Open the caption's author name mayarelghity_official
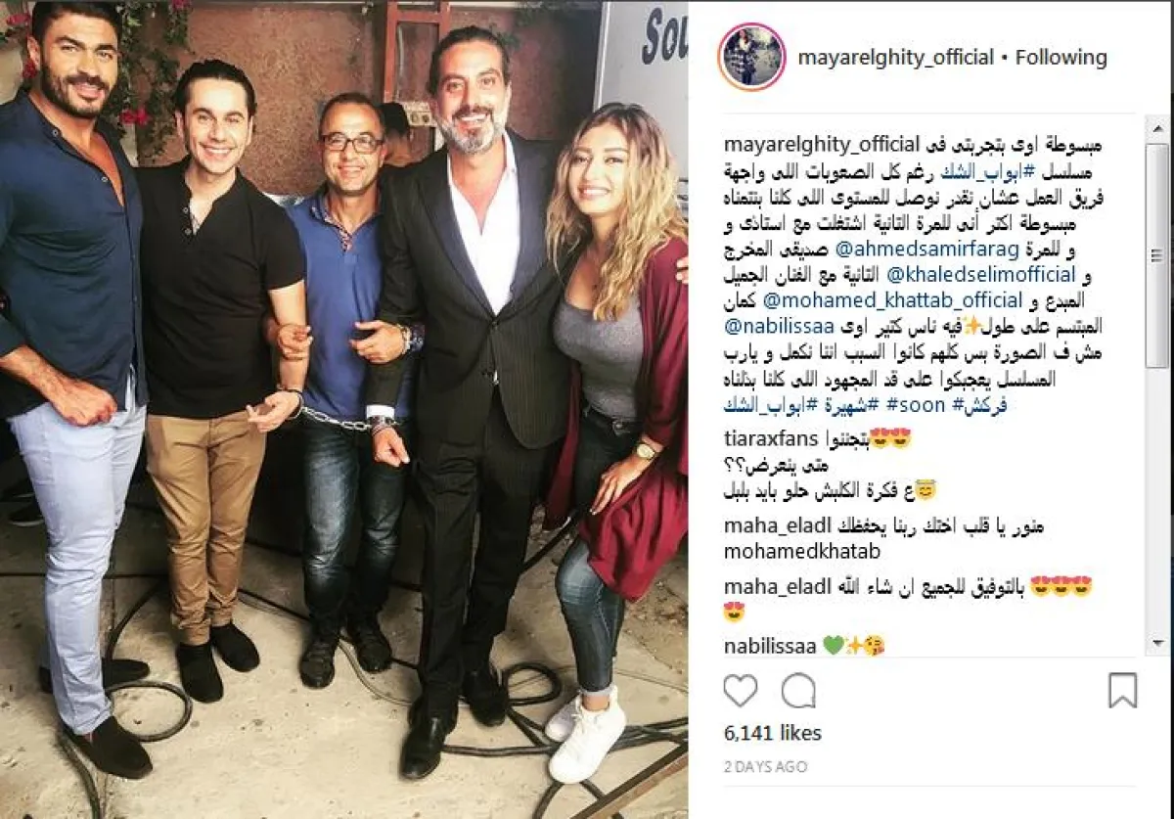 (x=822, y=145)
